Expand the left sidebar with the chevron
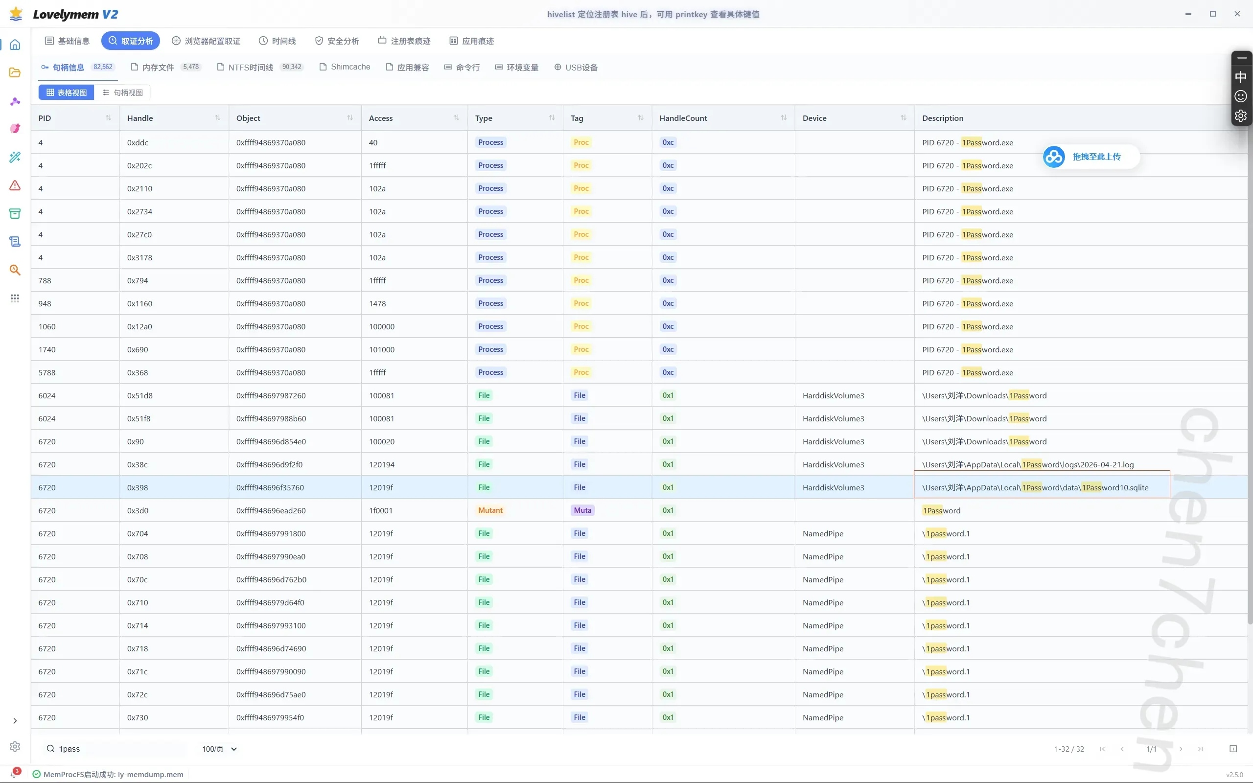Viewport: 1253px width, 783px height. (x=15, y=721)
